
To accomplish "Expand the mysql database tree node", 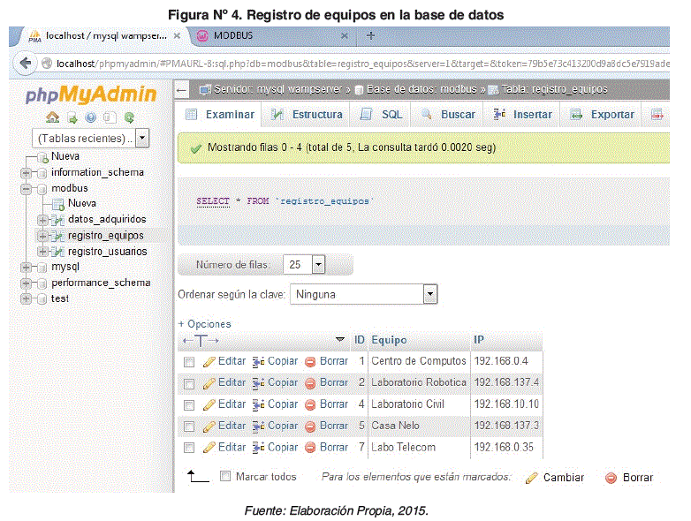I will (x=27, y=267).
